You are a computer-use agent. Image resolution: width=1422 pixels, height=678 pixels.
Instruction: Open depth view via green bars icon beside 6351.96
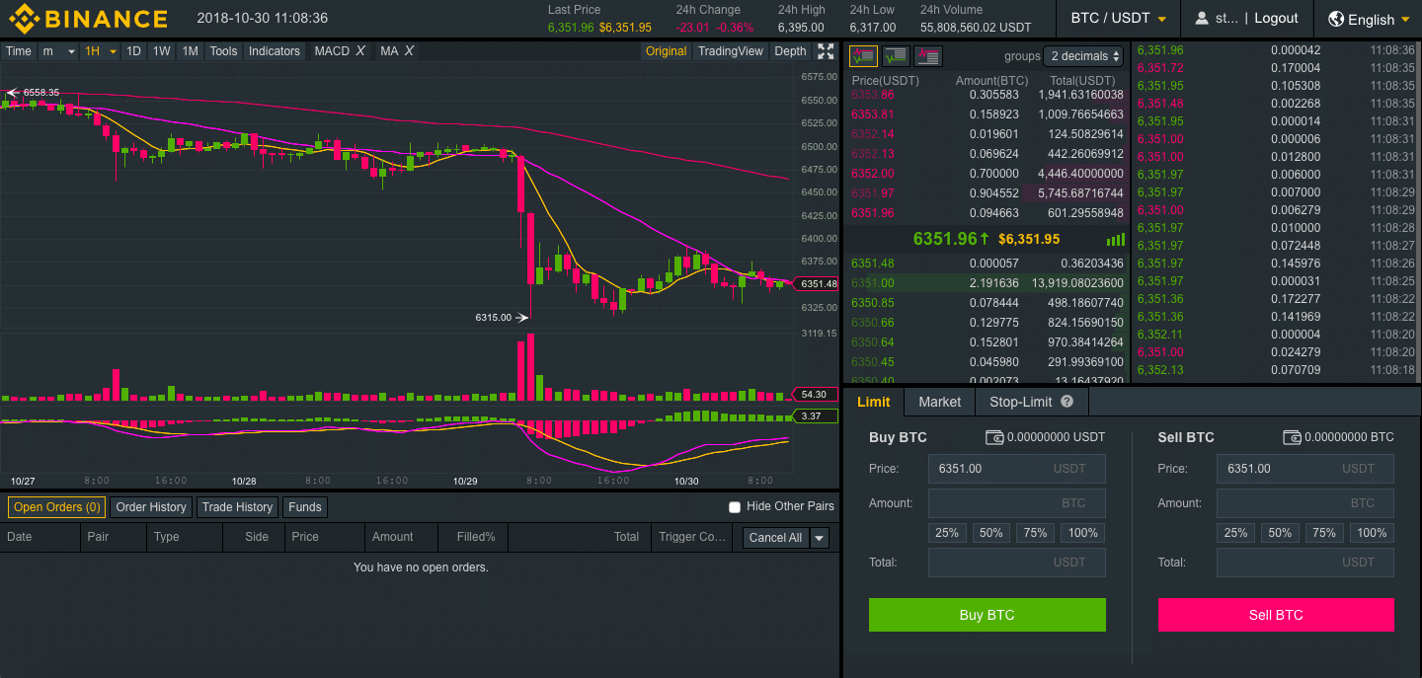click(1115, 239)
